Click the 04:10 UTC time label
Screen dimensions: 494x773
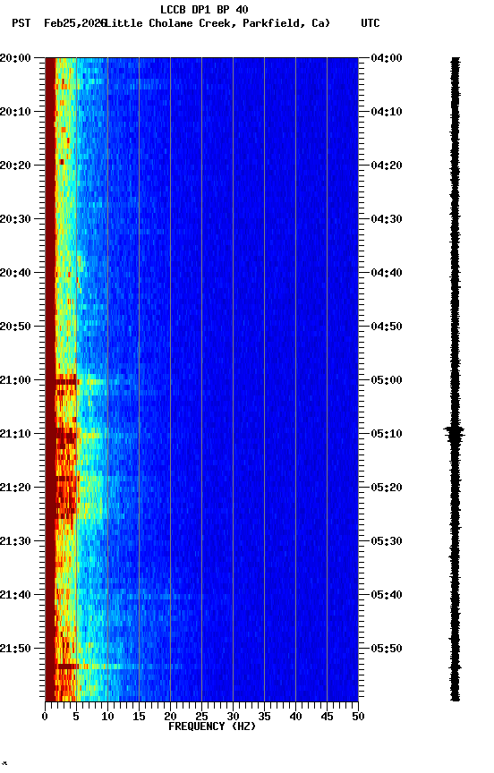pyautogui.click(x=387, y=112)
